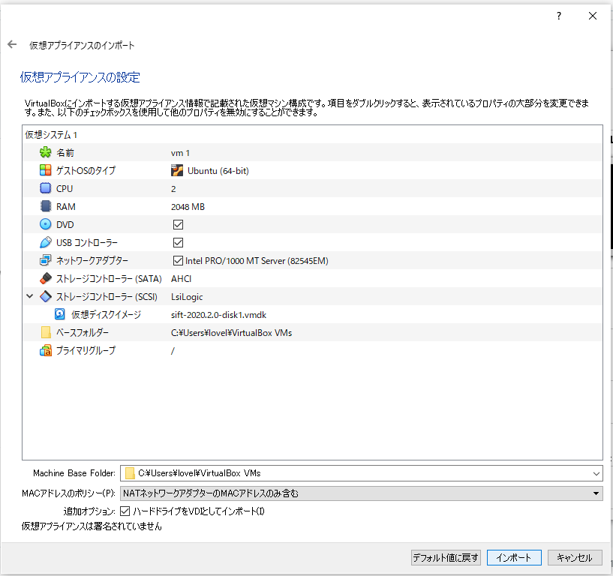
Task: Click the base folder icon in list
Action: 45,332
